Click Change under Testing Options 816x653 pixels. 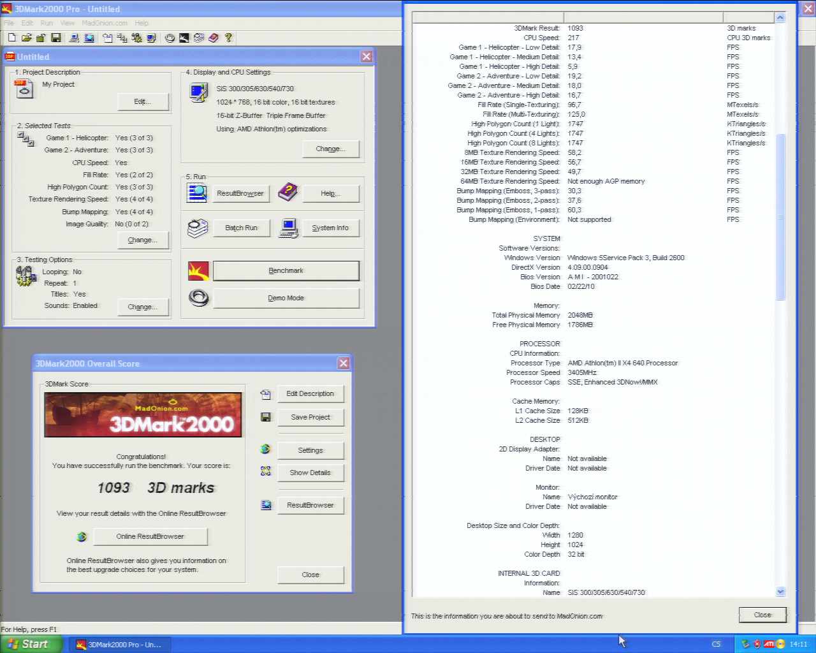[143, 307]
